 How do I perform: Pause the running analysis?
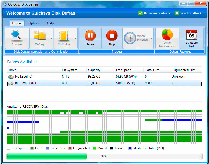pyautogui.click(x=90, y=38)
